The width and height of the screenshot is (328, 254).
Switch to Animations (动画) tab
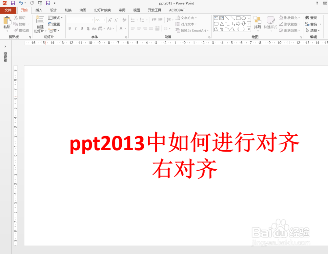(x=83, y=10)
